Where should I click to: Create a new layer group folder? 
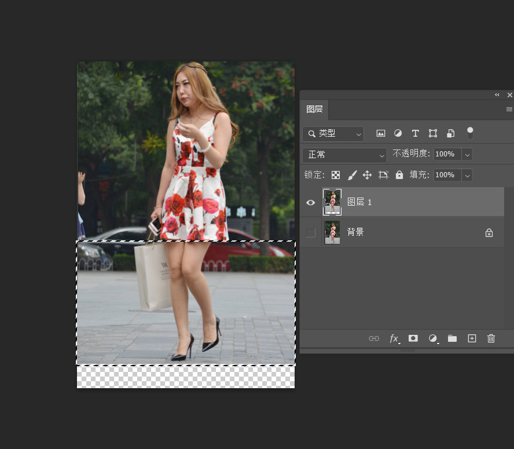[452, 338]
